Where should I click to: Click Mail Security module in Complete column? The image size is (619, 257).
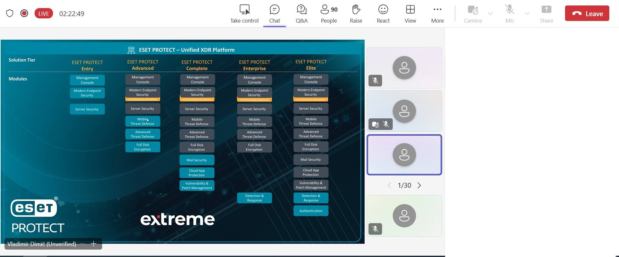(x=197, y=160)
